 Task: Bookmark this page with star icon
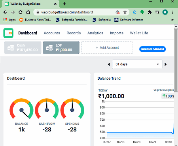tap(125, 12)
